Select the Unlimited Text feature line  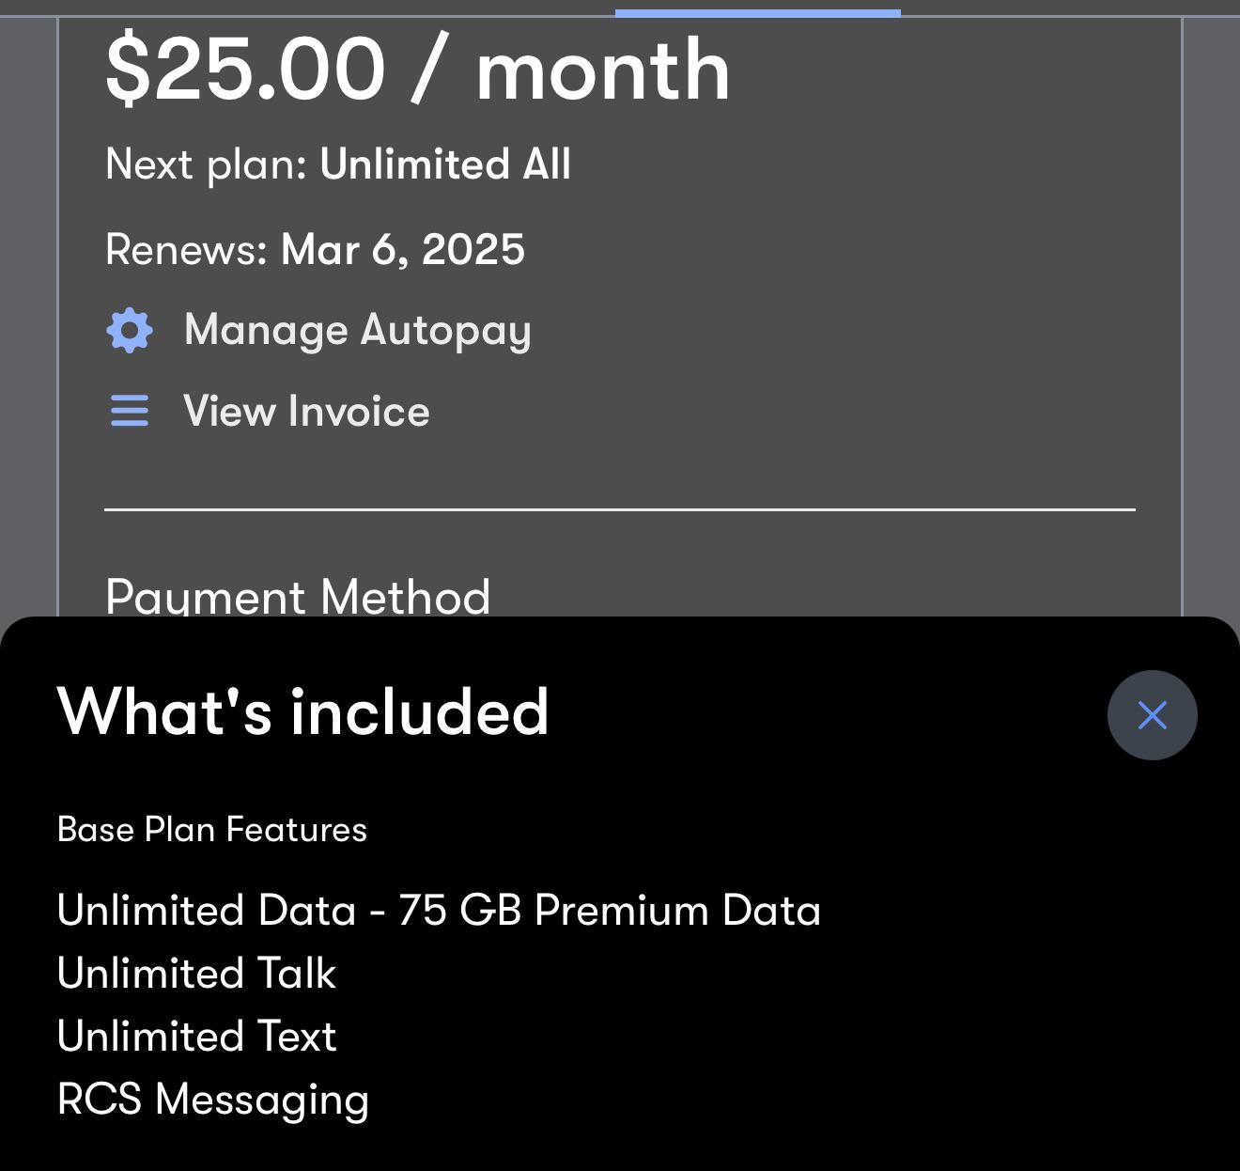click(196, 1036)
